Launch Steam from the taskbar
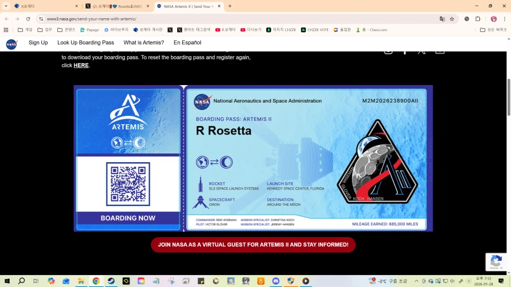This screenshot has height=287, width=511. coord(111,281)
